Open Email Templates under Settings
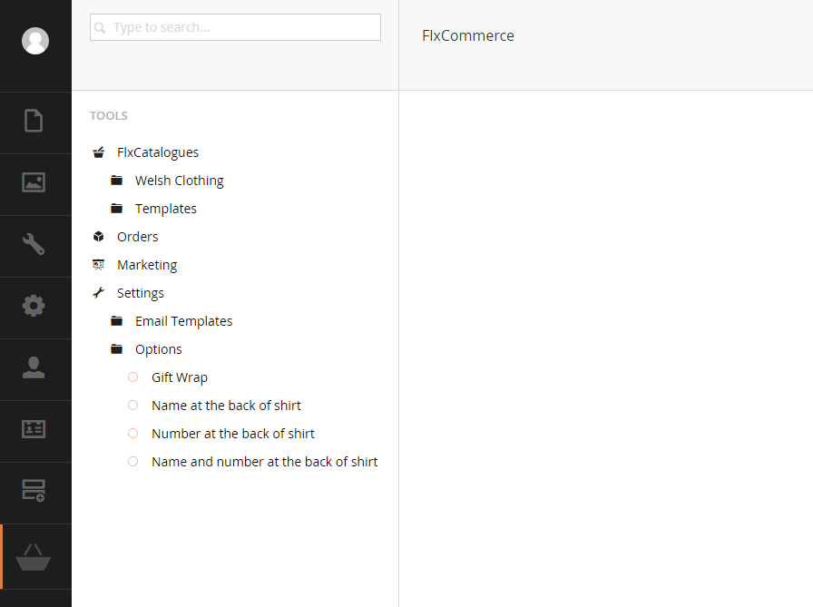The height and width of the screenshot is (607, 813). (x=183, y=321)
